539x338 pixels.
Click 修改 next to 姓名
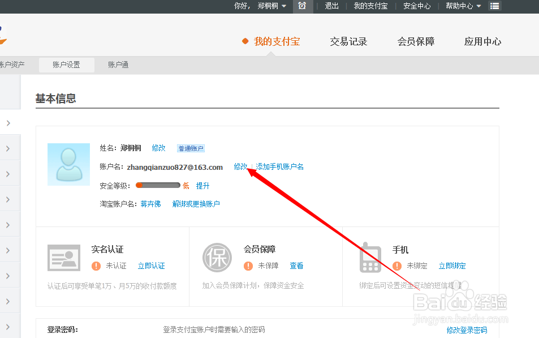click(158, 148)
